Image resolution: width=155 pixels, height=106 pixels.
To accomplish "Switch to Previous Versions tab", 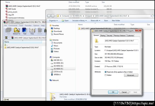I will pos(120,36).
